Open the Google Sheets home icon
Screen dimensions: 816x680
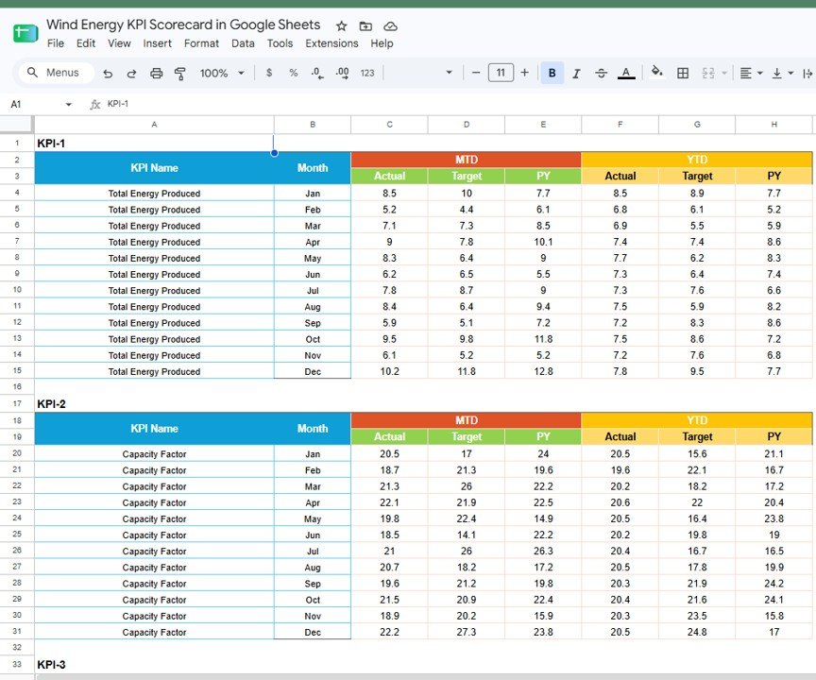(25, 33)
